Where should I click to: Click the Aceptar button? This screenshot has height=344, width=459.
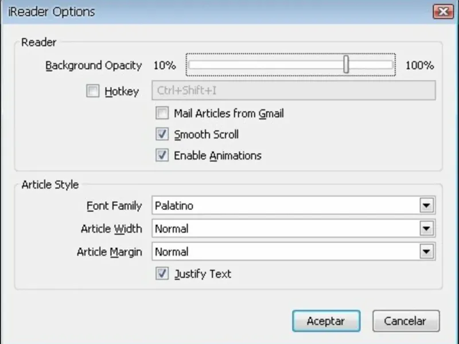point(326,321)
